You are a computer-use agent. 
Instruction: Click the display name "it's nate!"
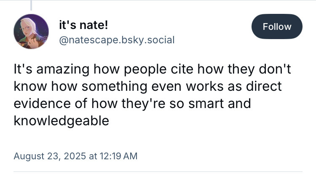coord(83,25)
